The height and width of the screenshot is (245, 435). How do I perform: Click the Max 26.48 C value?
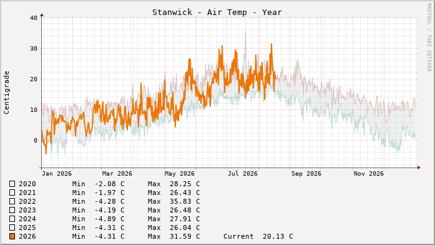point(174,210)
